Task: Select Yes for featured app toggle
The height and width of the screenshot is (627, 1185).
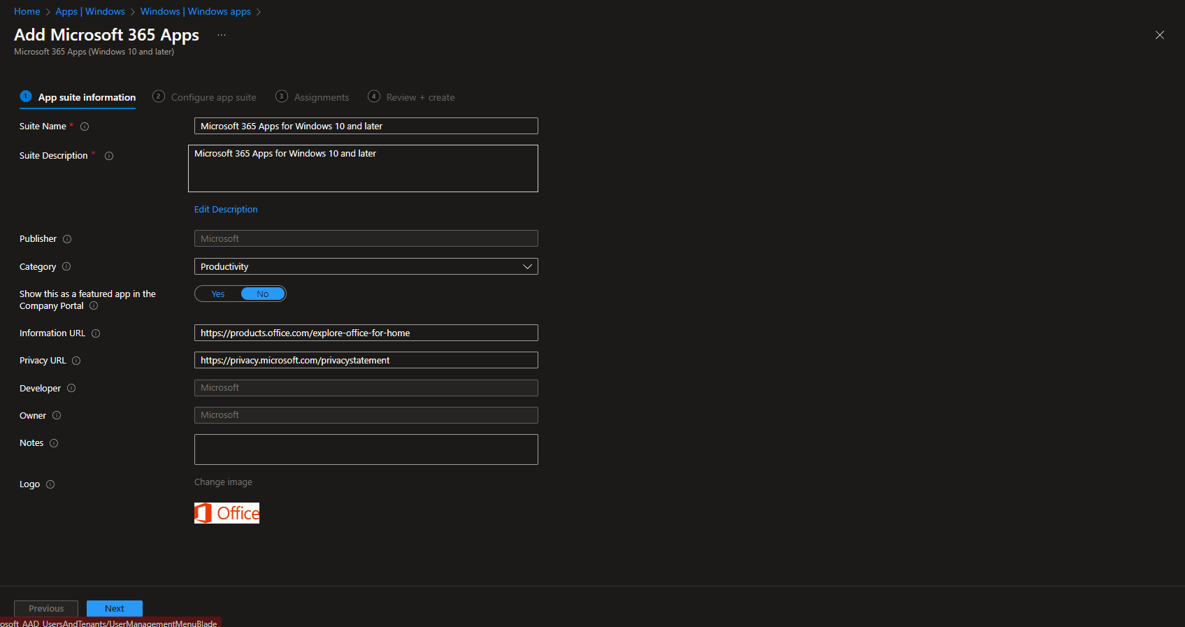Action: click(218, 294)
